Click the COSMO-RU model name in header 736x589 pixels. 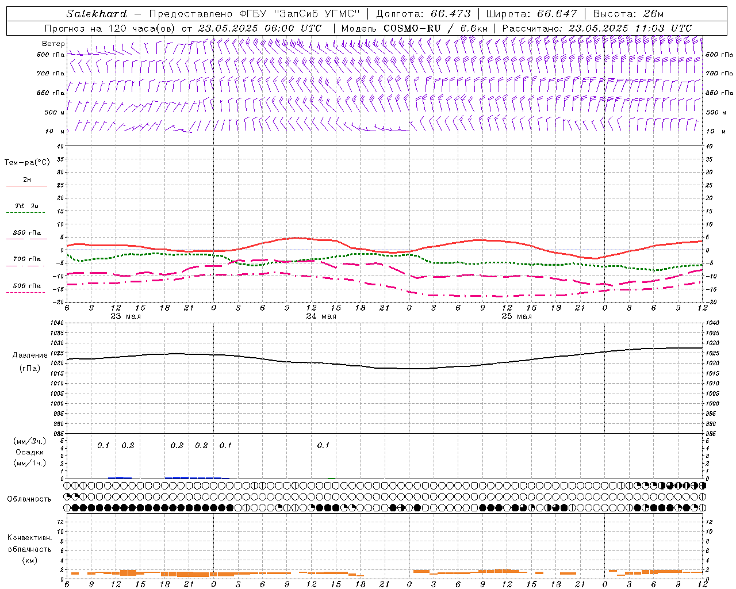(412, 28)
